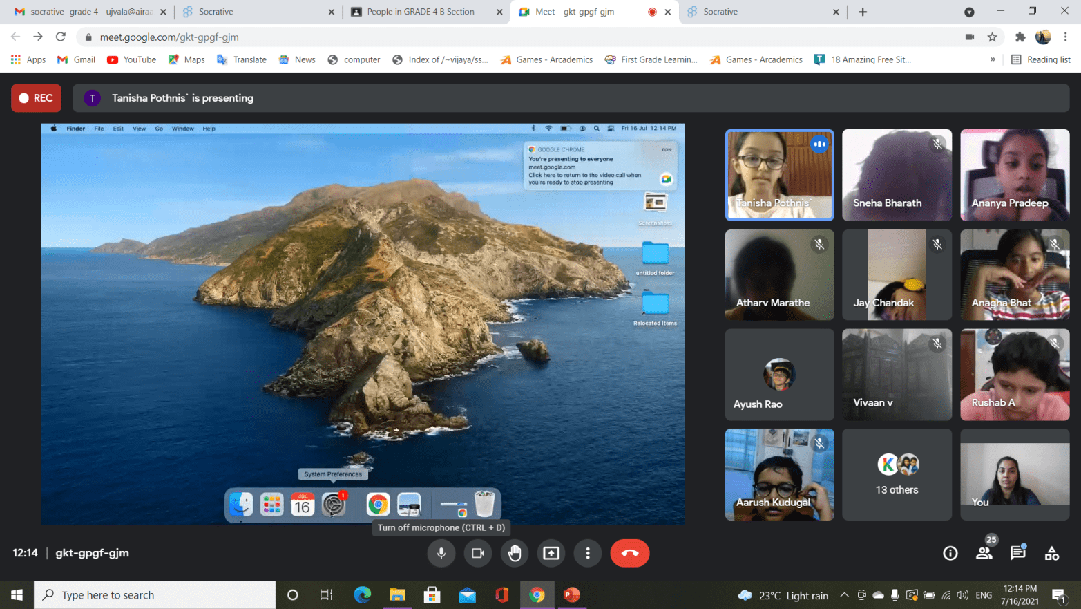Click the red Leave call button
The image size is (1081, 609).
tap(629, 553)
